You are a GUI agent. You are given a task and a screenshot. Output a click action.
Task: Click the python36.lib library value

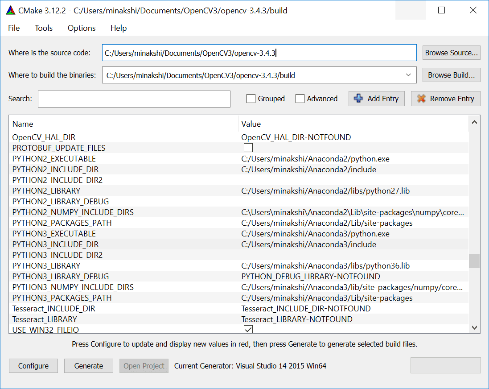pos(325,266)
